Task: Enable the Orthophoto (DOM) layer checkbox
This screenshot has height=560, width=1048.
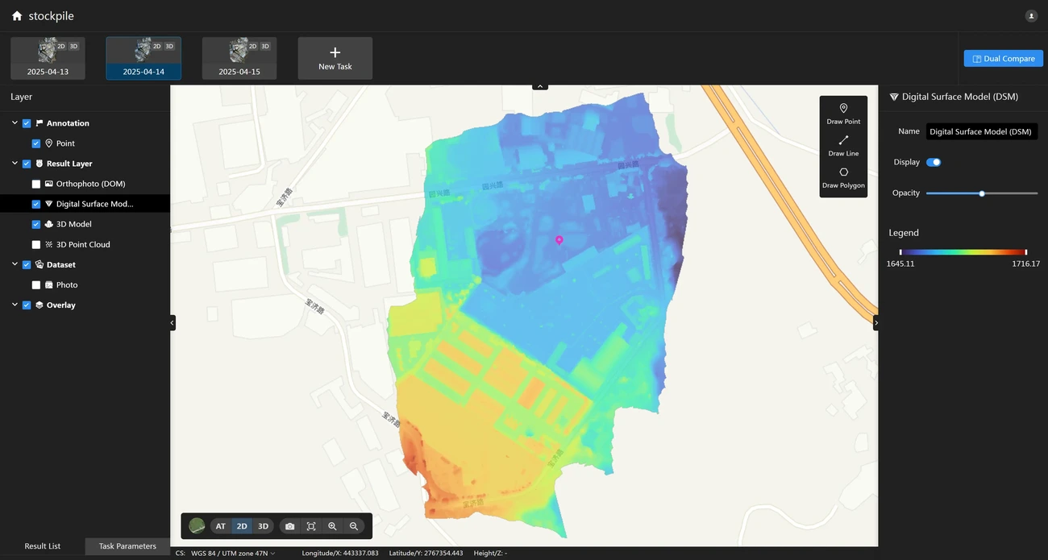Action: 36,184
